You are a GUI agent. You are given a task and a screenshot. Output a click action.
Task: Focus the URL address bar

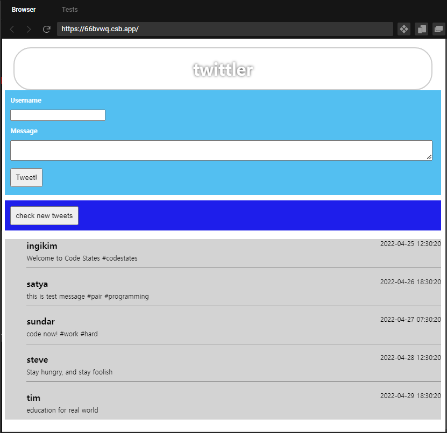pyautogui.click(x=225, y=29)
